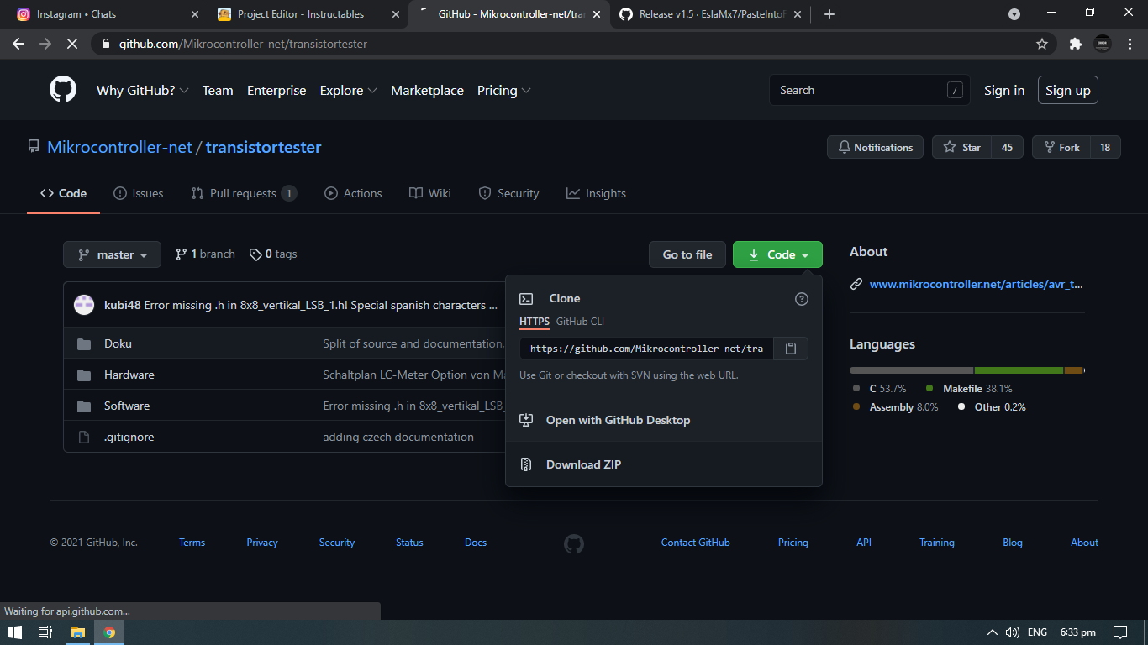Expand Explore dropdown menu
Image resolution: width=1148 pixels, height=645 pixels.
(x=348, y=90)
